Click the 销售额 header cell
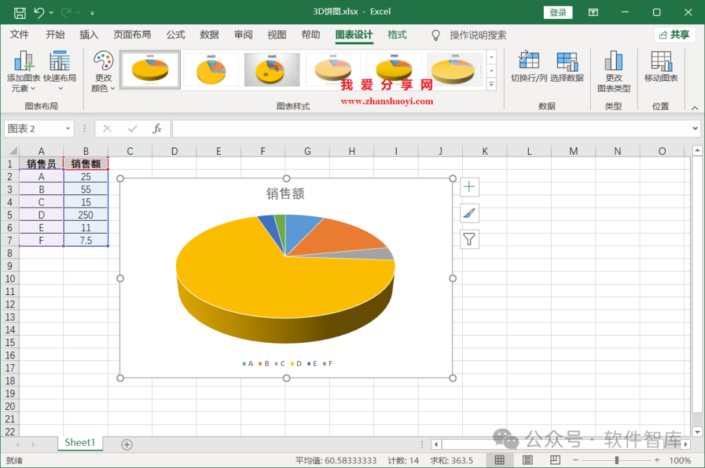Screen dimensions: 705x468 tap(86, 164)
